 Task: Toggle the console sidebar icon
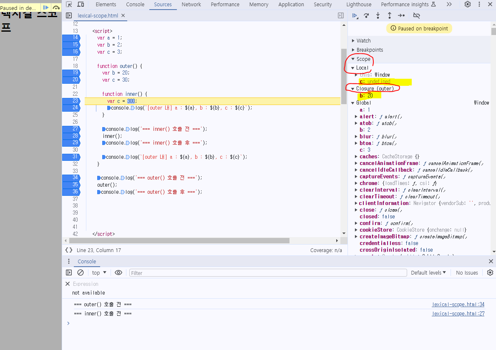[69, 272]
